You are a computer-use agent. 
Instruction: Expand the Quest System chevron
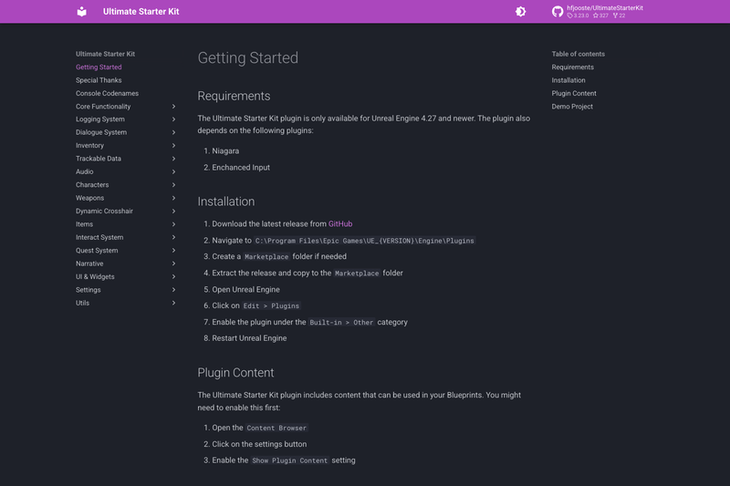coord(173,250)
